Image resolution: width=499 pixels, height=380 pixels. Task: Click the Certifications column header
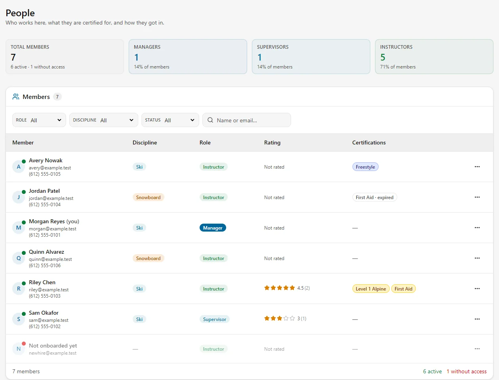(369, 142)
